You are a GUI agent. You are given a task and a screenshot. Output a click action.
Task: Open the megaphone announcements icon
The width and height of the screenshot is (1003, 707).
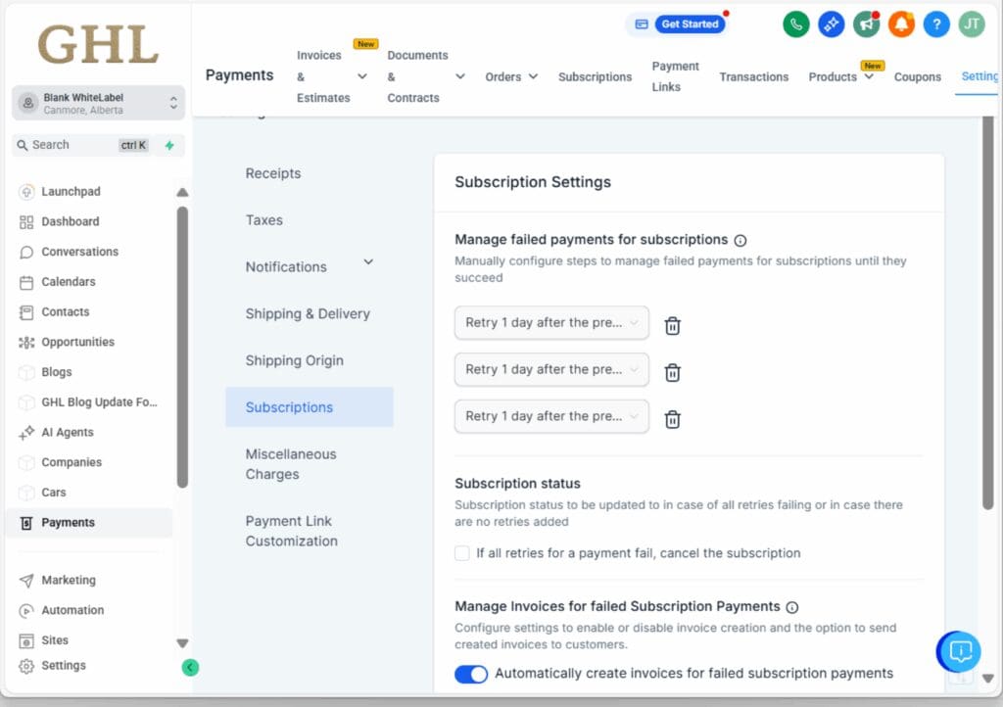pos(866,24)
